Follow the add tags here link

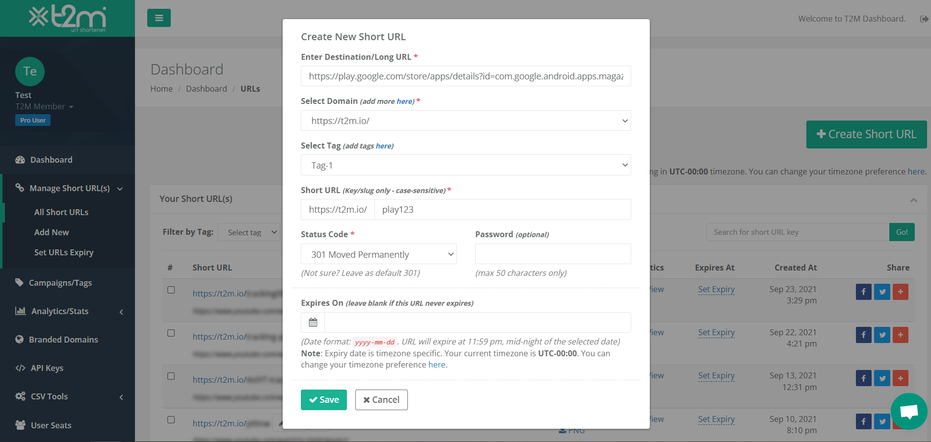pos(384,146)
